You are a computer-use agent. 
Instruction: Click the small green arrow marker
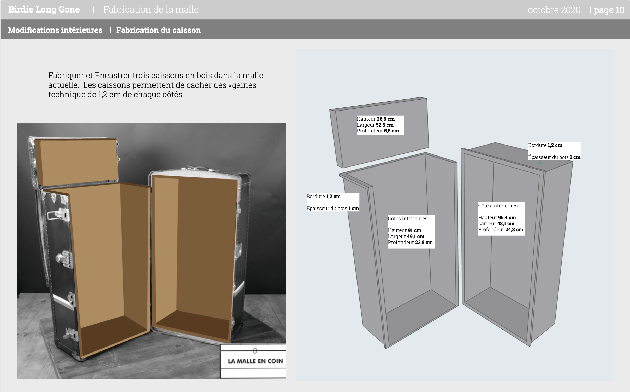(x=539, y=163)
